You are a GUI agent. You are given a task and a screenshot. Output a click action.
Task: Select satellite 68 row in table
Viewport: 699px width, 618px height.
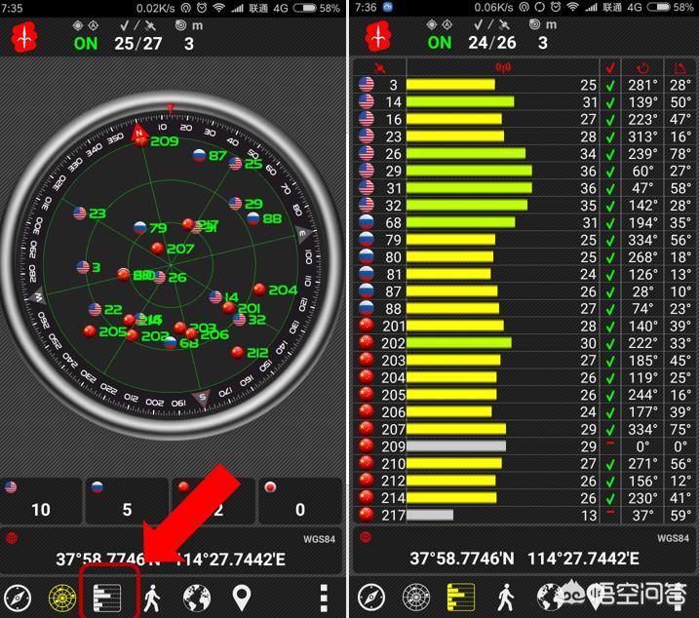524,222
